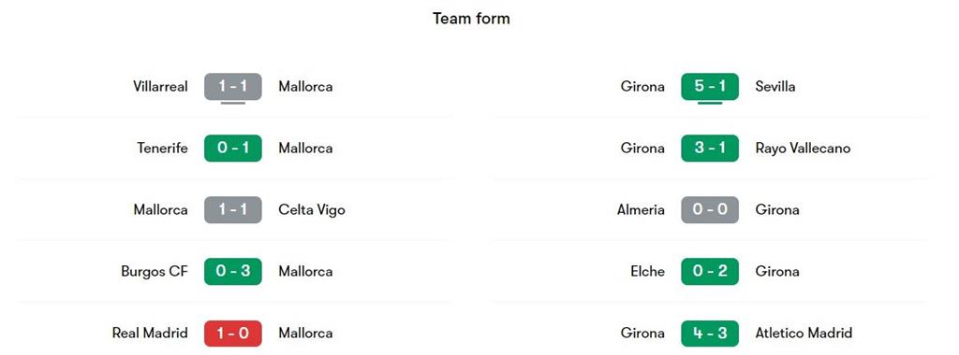Open the Tenerife team link
This screenshot has width=959, height=355.
pyautogui.click(x=163, y=149)
